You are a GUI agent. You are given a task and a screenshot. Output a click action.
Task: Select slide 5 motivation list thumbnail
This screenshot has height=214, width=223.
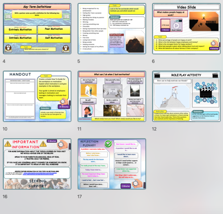(112, 29)
